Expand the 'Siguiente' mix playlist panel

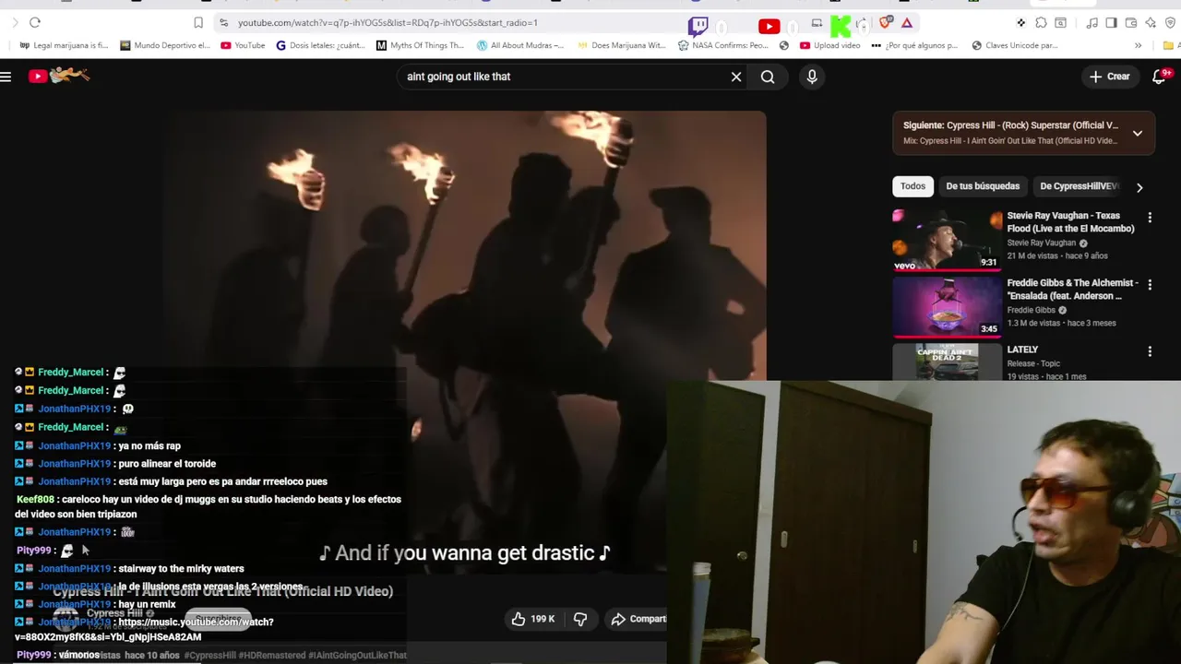point(1138,133)
